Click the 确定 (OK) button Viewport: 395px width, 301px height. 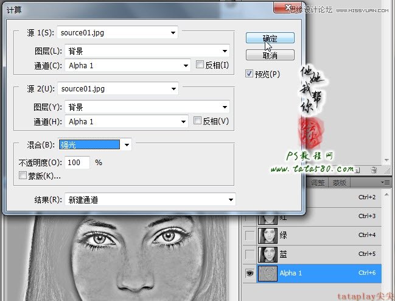pos(270,38)
